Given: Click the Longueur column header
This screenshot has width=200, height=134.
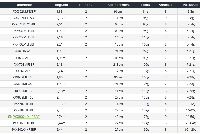Looking at the screenshot, I should [x=61, y=5].
